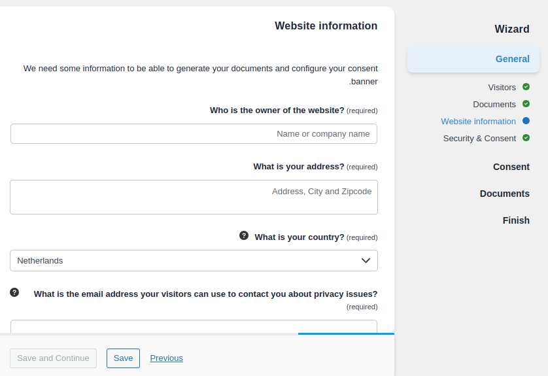This screenshot has height=376, width=548.
Task: Click the country dropdown chevron arrow
Action: [366, 260]
